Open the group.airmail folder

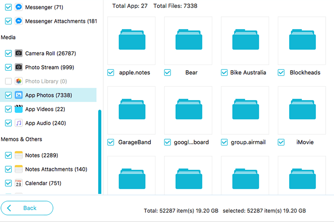pyautogui.click(x=245, y=110)
